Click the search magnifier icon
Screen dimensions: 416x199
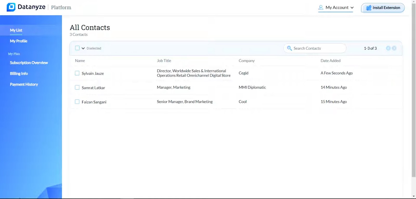pyautogui.click(x=289, y=48)
